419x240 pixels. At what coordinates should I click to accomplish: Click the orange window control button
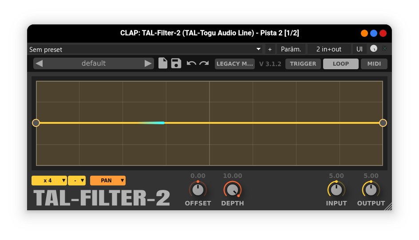coord(364,33)
